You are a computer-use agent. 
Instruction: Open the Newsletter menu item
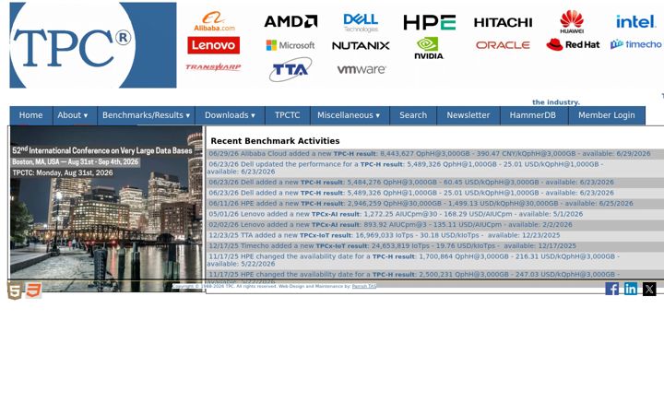(468, 115)
